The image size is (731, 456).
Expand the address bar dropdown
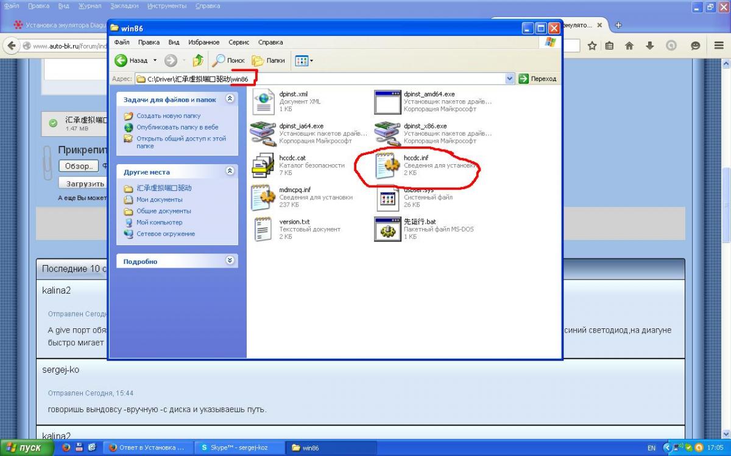point(510,78)
